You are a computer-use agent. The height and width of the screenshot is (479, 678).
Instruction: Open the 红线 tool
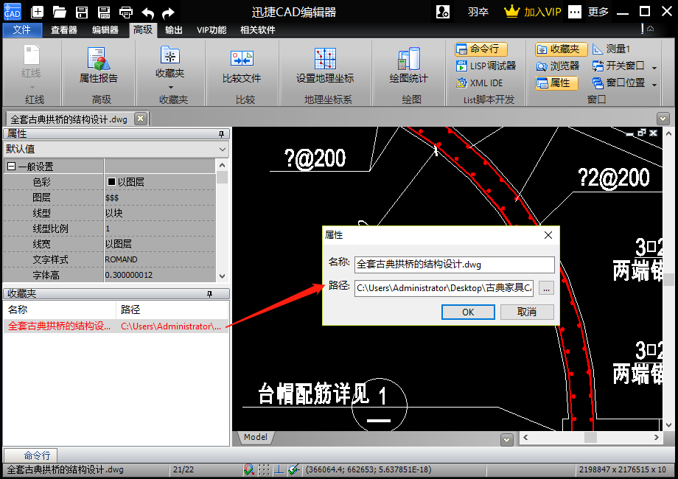tap(31, 66)
